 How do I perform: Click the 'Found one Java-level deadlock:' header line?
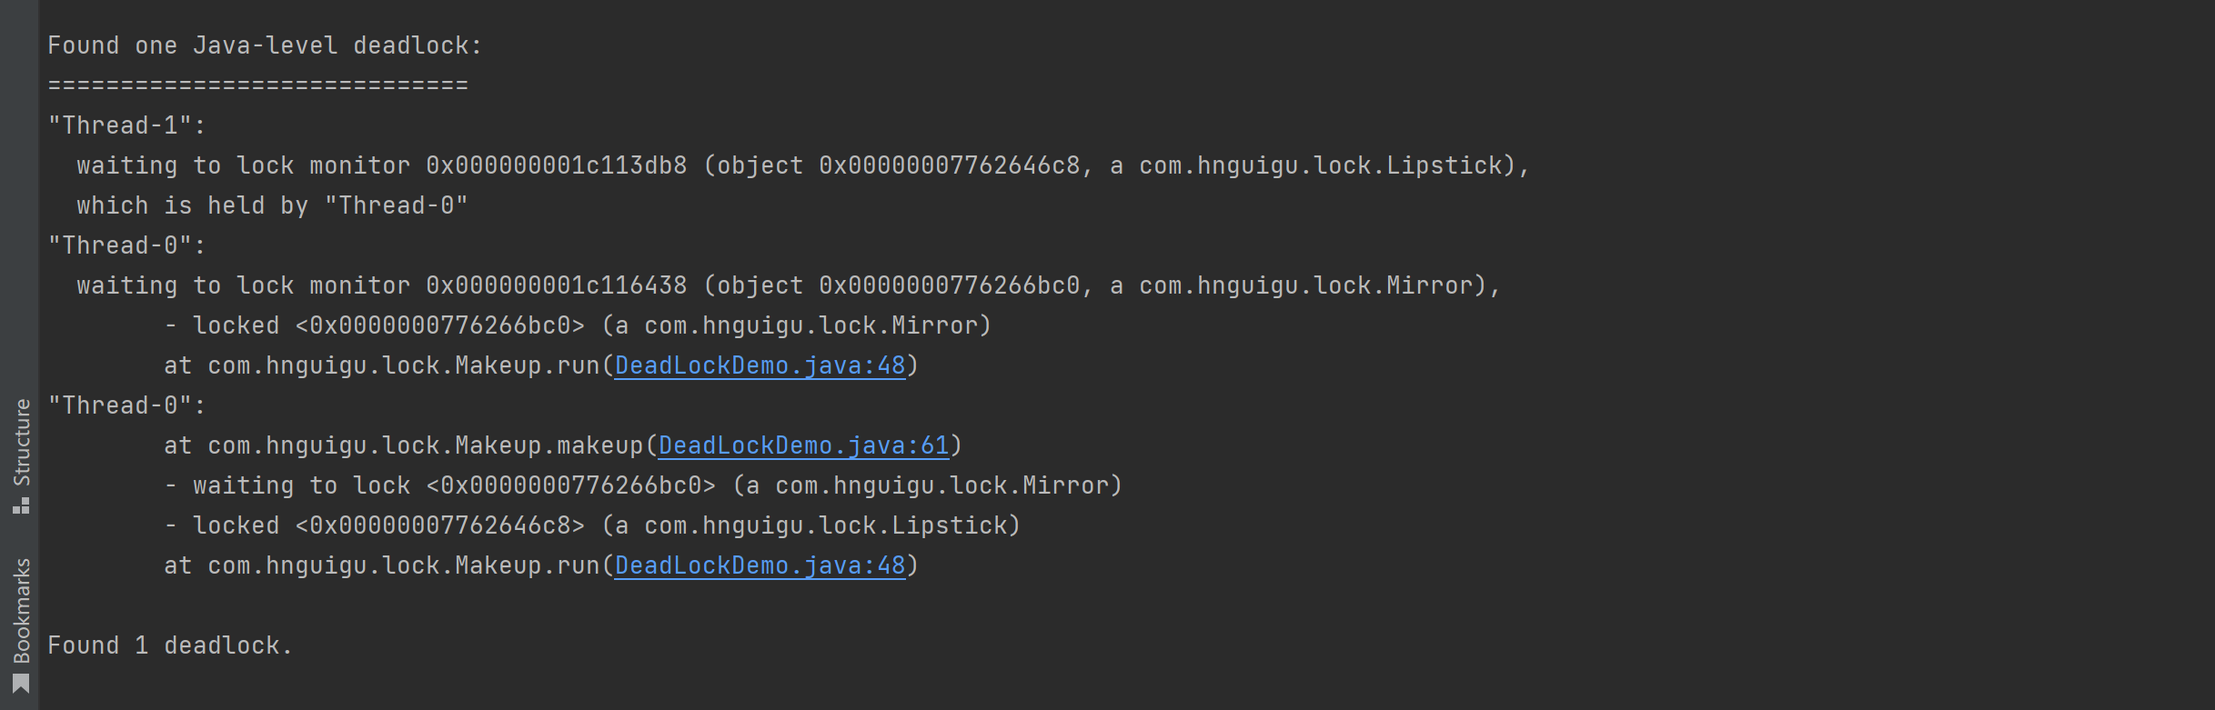(x=265, y=45)
